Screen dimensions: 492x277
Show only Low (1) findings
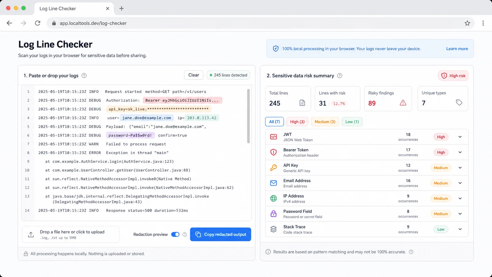pyautogui.click(x=352, y=122)
